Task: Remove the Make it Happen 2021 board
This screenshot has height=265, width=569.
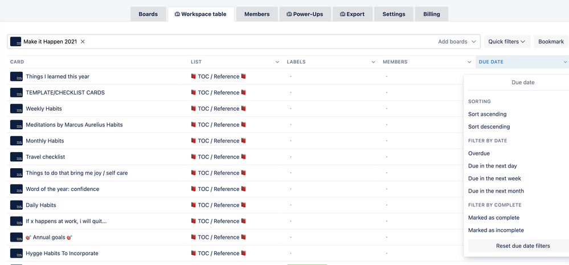Action: pyautogui.click(x=83, y=42)
